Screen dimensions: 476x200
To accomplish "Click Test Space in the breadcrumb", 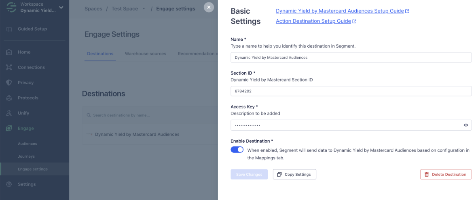I will coord(124,9).
